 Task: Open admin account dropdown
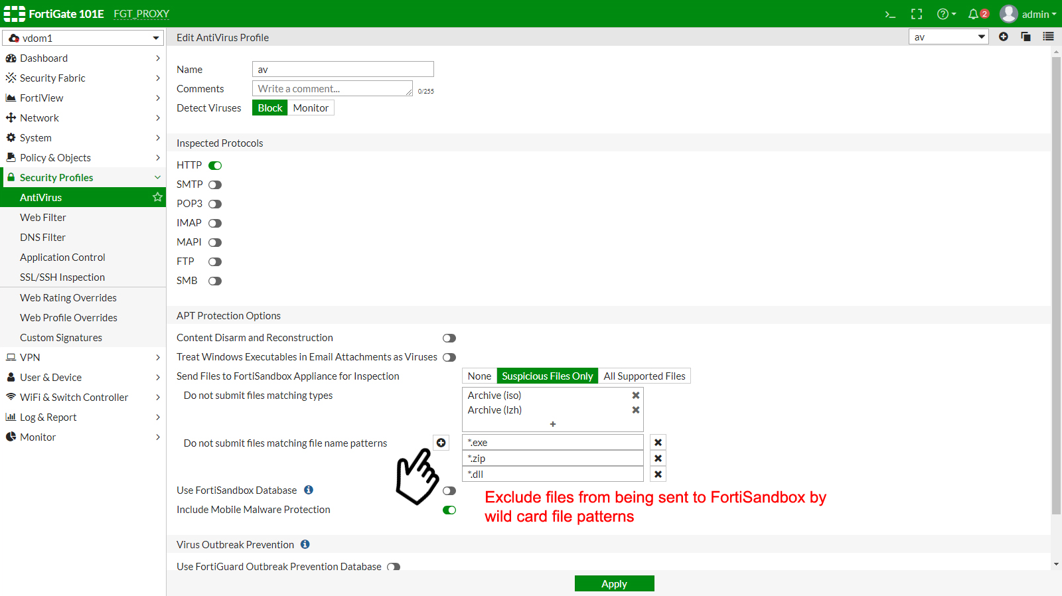[1039, 14]
